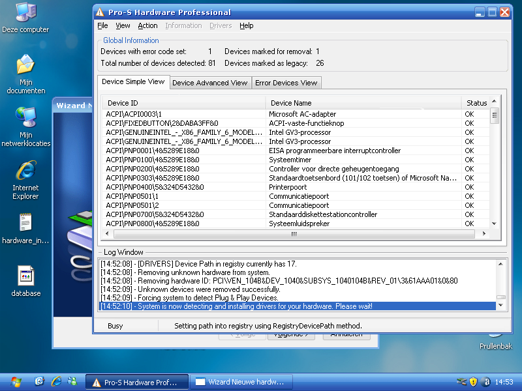Select ACPI\PNP0501\1 Communicatiepoort row
Viewport: 522px width, 391px height.
(x=296, y=197)
